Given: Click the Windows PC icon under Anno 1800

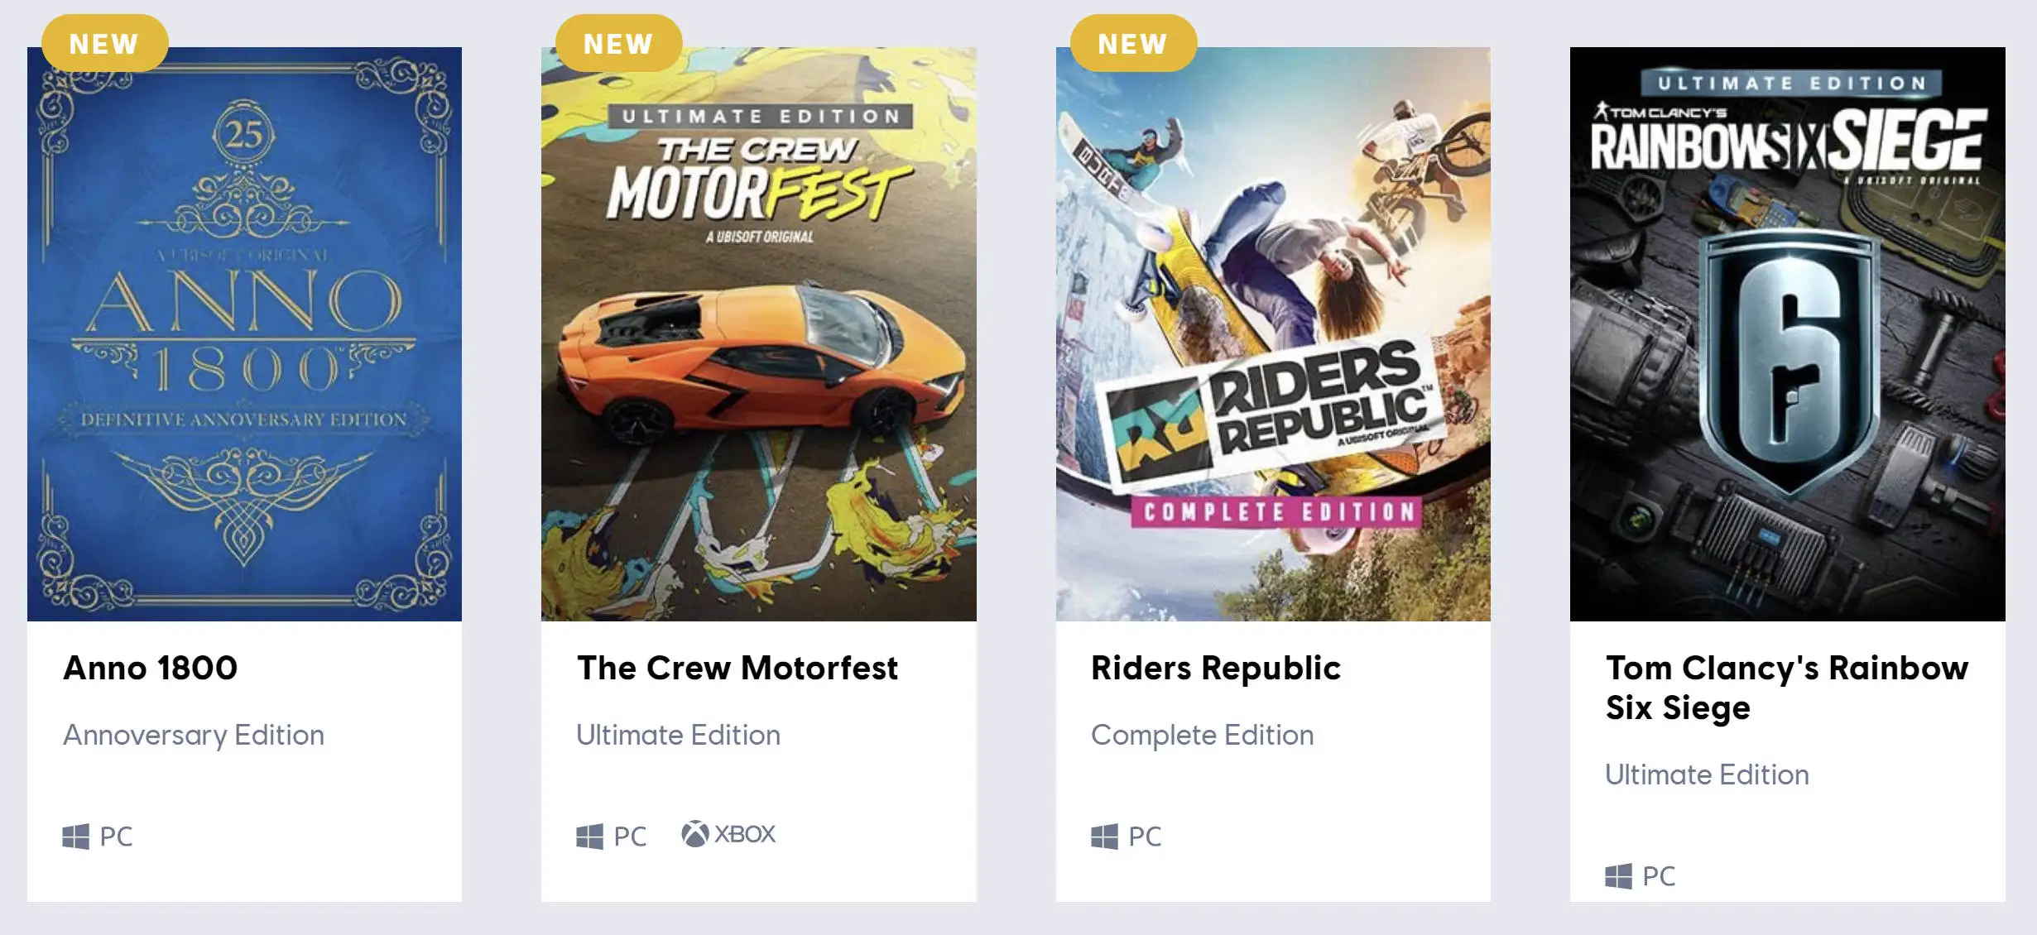Looking at the screenshot, I should 75,837.
